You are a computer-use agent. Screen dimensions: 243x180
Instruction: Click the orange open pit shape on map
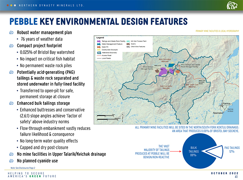point(178,72)
